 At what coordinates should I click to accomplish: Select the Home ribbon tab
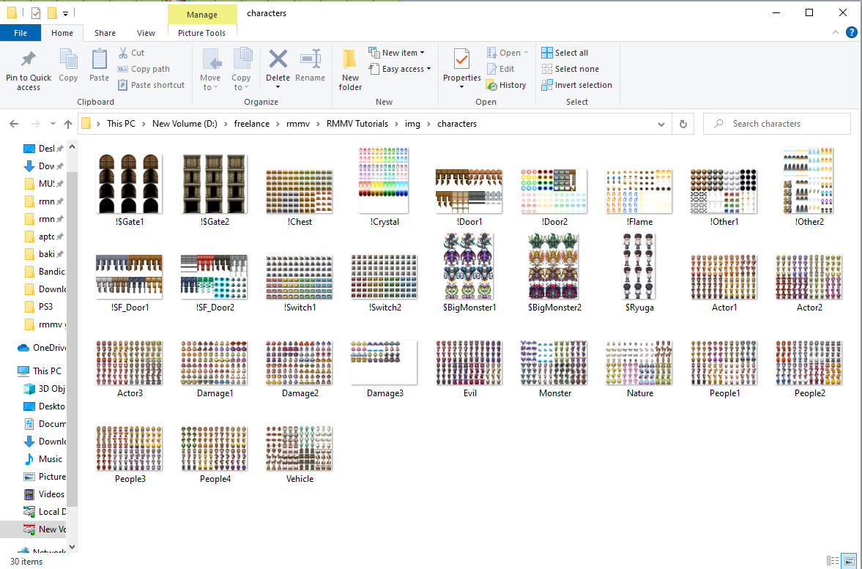pyautogui.click(x=62, y=33)
